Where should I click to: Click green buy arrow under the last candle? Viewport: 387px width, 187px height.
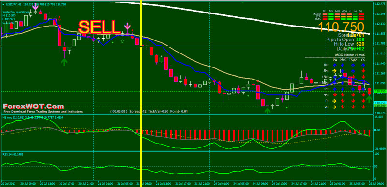(369, 99)
